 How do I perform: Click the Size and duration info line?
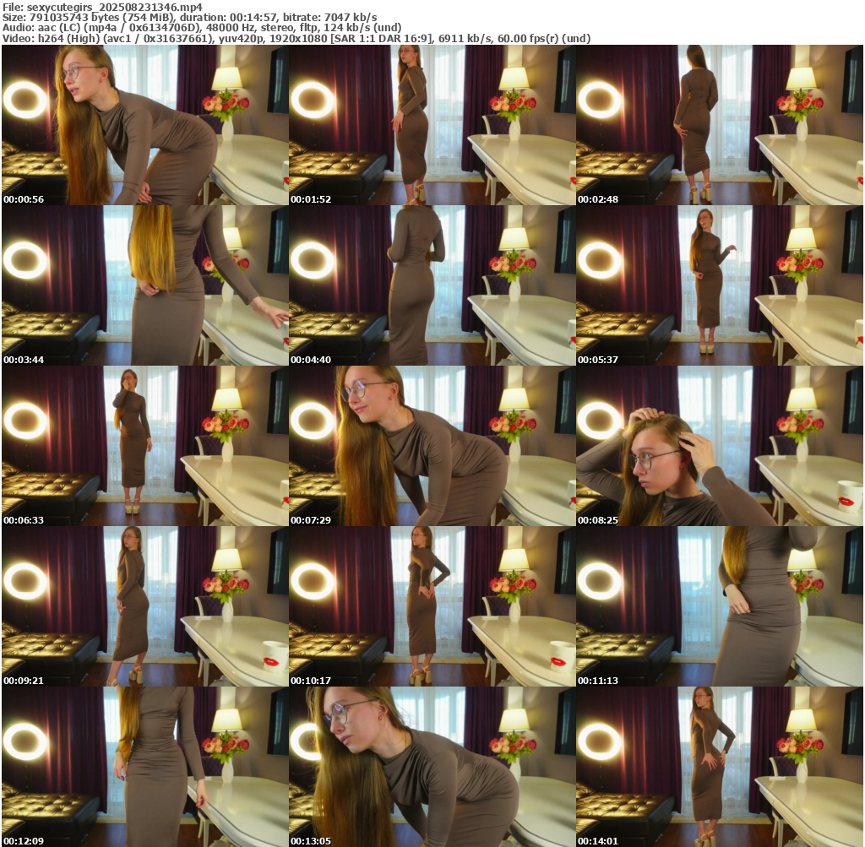pyautogui.click(x=190, y=17)
